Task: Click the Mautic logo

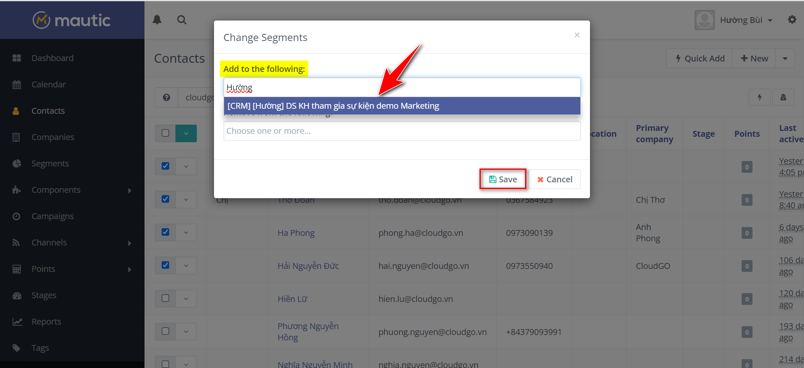Action: click(x=72, y=20)
